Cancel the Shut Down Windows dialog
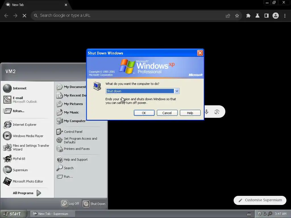This screenshot has width=291, height=218. point(167,113)
